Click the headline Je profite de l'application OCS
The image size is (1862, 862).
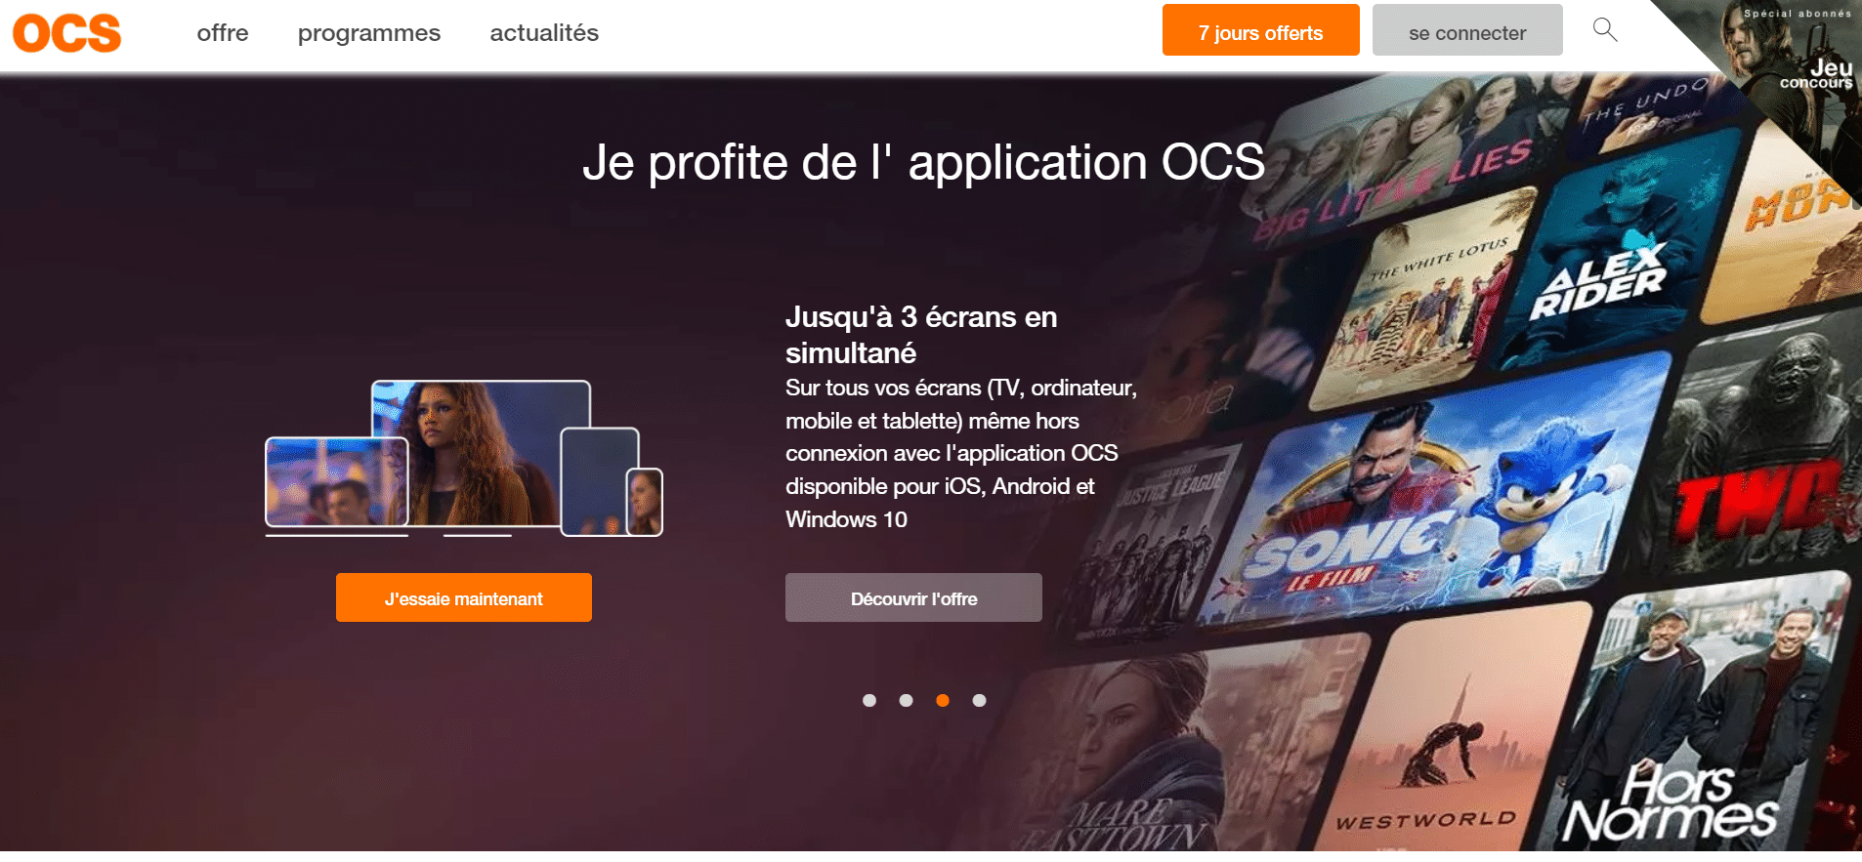tap(923, 162)
